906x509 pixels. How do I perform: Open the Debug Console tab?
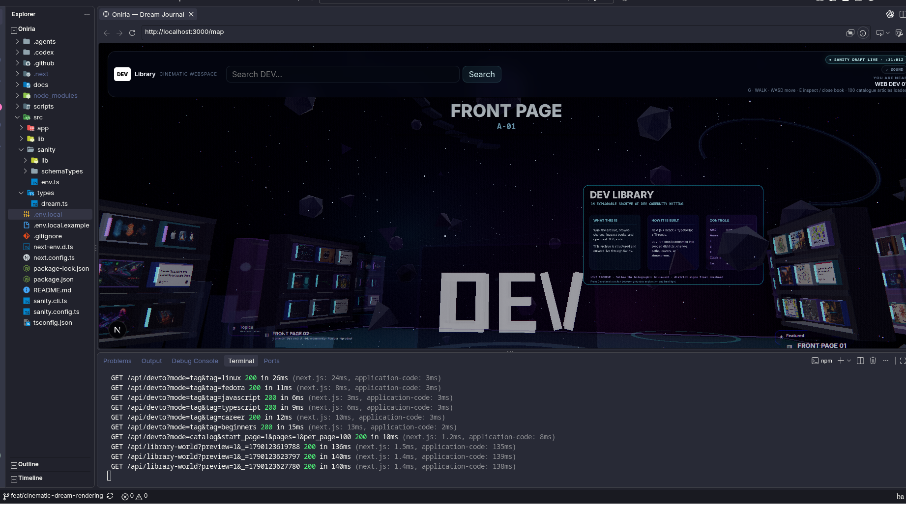tap(195, 361)
